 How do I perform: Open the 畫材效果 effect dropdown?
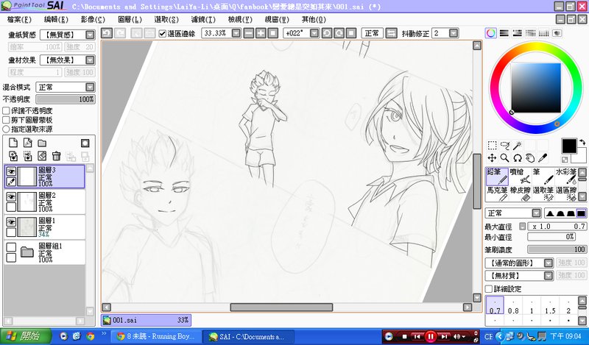90,60
